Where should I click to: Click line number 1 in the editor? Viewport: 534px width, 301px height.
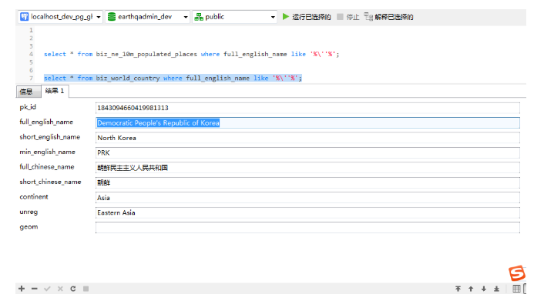point(31,30)
